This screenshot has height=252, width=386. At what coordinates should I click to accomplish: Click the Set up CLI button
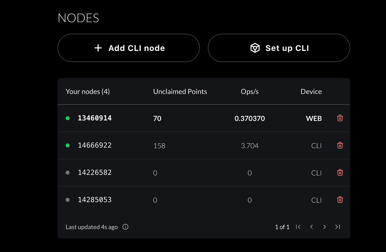279,48
